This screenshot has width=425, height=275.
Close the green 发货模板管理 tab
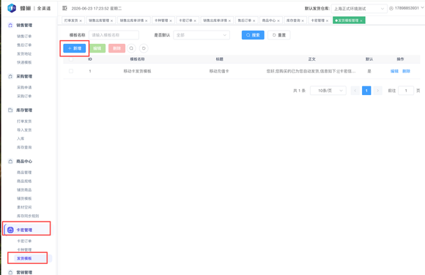361,20
